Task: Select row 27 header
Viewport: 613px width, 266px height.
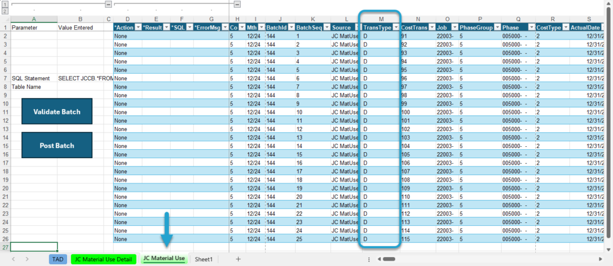Action: click(x=5, y=247)
